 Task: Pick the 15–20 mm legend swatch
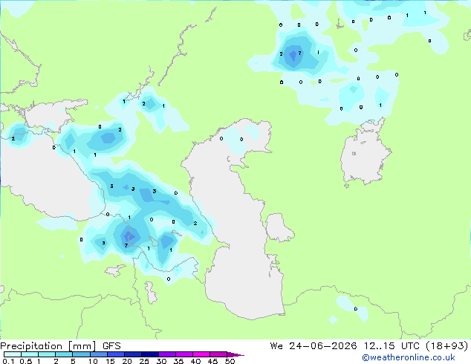tap(115, 354)
